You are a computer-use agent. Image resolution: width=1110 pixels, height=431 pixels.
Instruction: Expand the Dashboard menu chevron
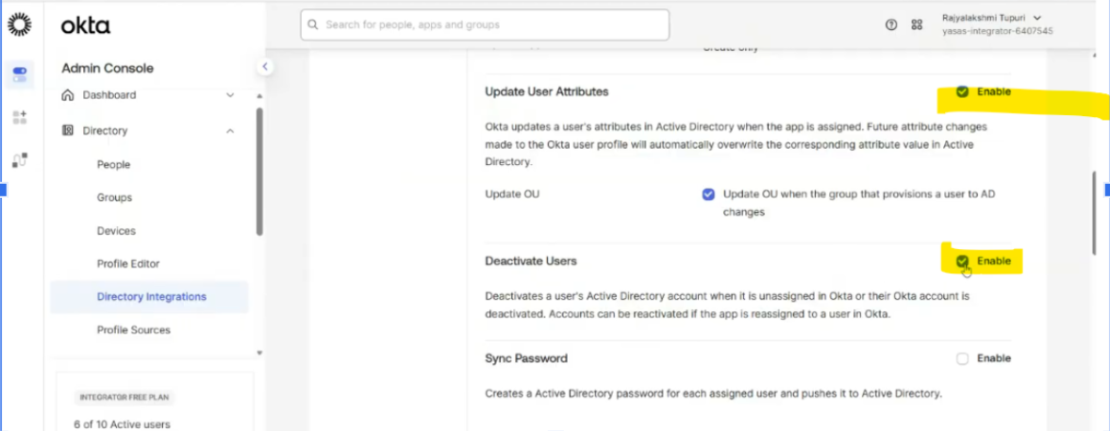pos(230,95)
